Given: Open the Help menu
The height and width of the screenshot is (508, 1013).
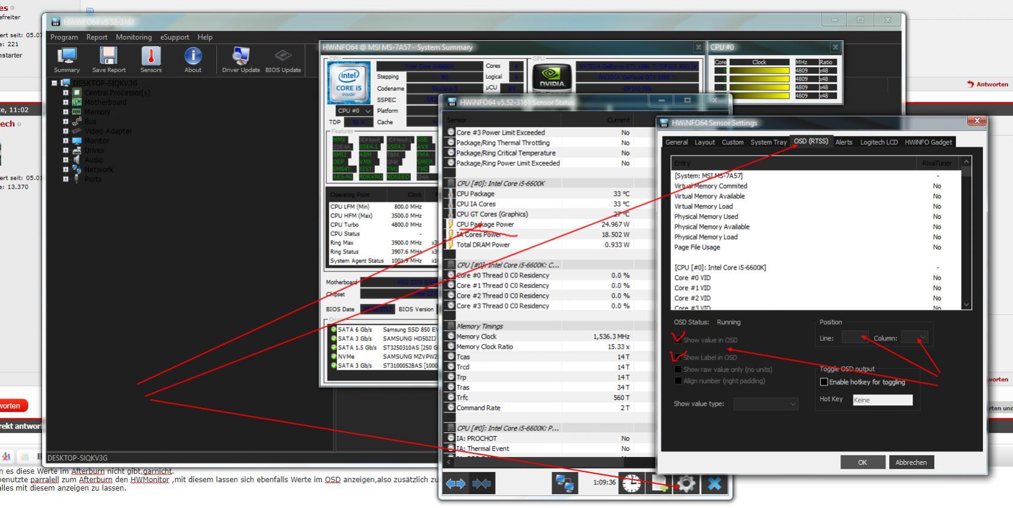Looking at the screenshot, I should click(205, 37).
